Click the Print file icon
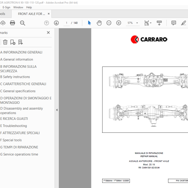Image resolution: width=188 pixels, height=188 pixels. (12, 23)
